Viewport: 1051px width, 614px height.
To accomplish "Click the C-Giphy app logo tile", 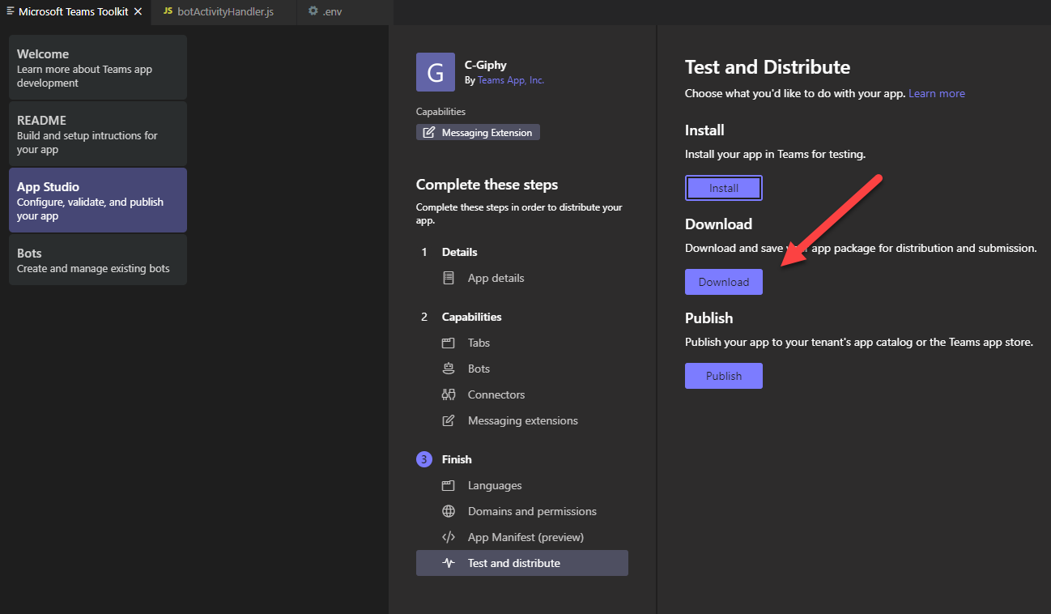I will [436, 72].
